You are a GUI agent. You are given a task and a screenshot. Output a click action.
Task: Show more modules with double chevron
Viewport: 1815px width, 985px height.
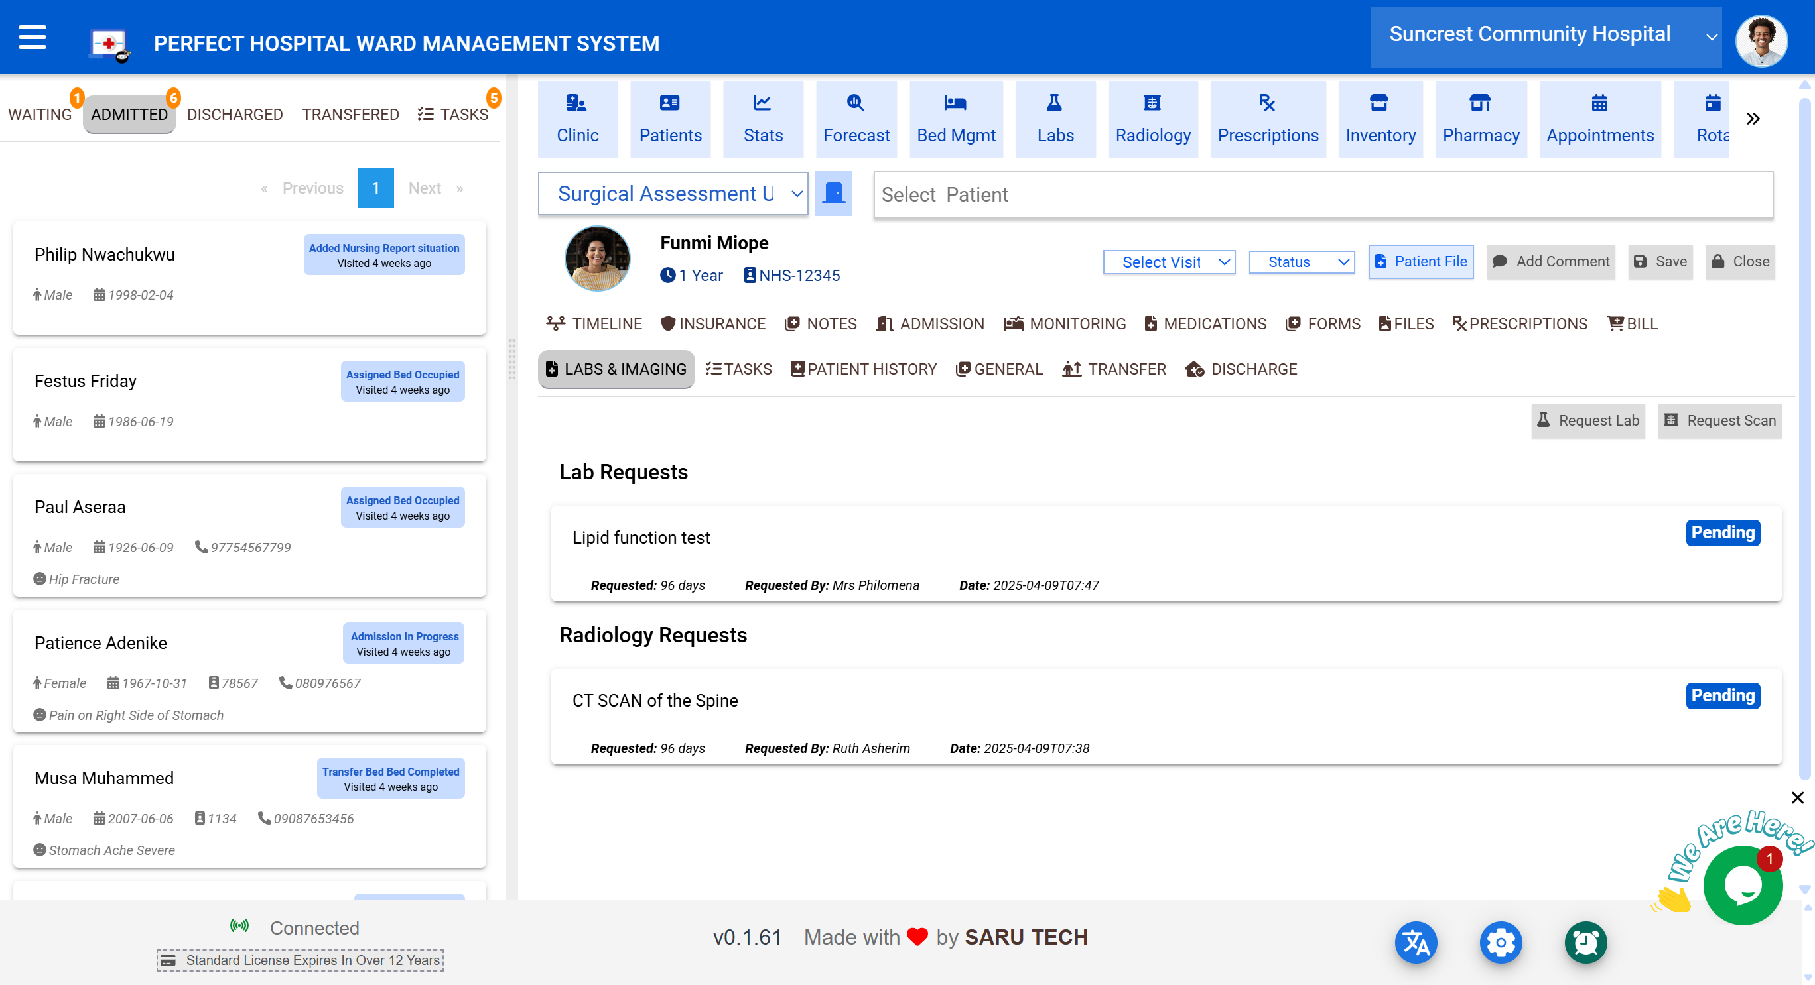point(1753,118)
